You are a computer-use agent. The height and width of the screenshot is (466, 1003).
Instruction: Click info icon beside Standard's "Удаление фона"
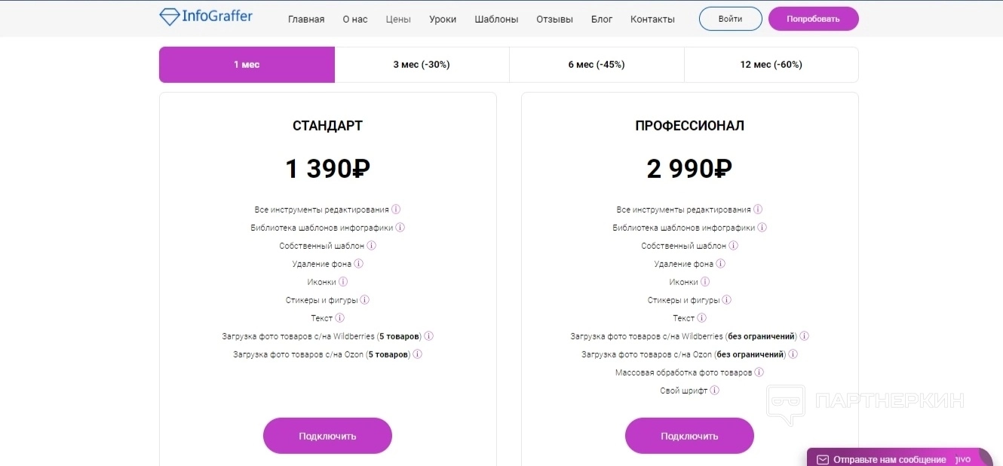point(359,264)
